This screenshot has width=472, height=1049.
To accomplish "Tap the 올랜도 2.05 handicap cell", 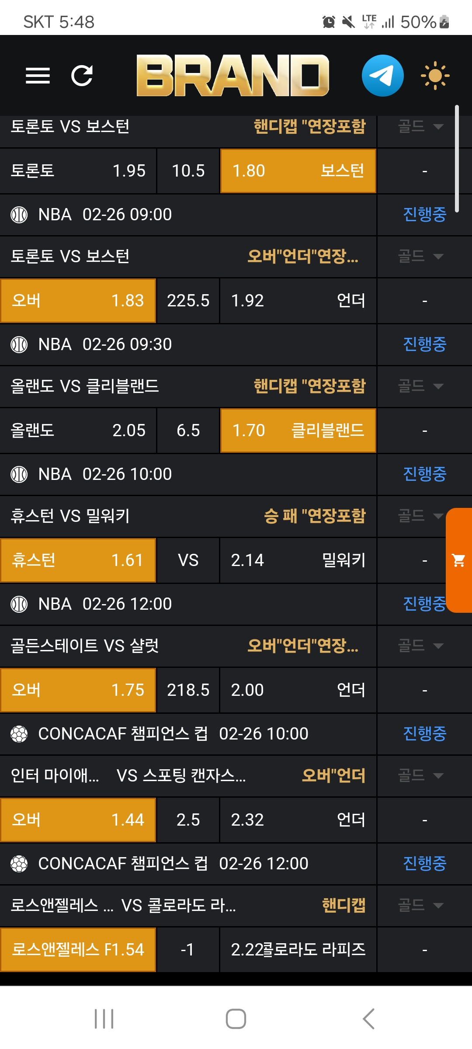I will [x=78, y=431].
